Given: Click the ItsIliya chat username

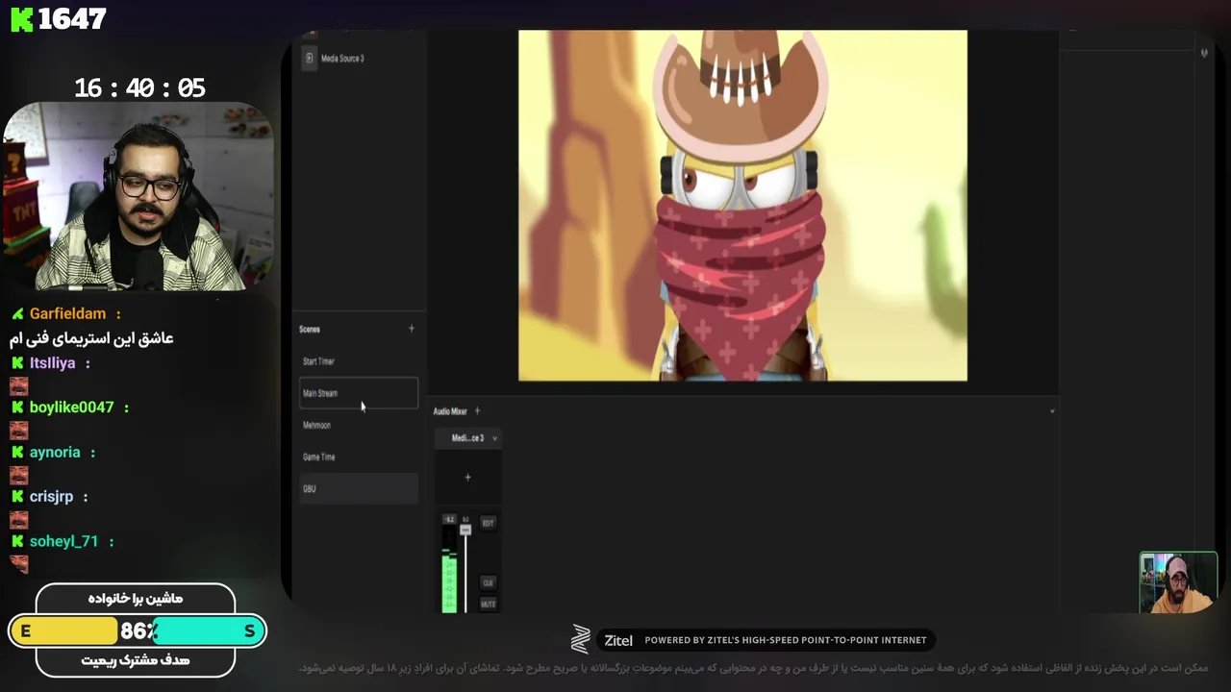Looking at the screenshot, I should [52, 363].
